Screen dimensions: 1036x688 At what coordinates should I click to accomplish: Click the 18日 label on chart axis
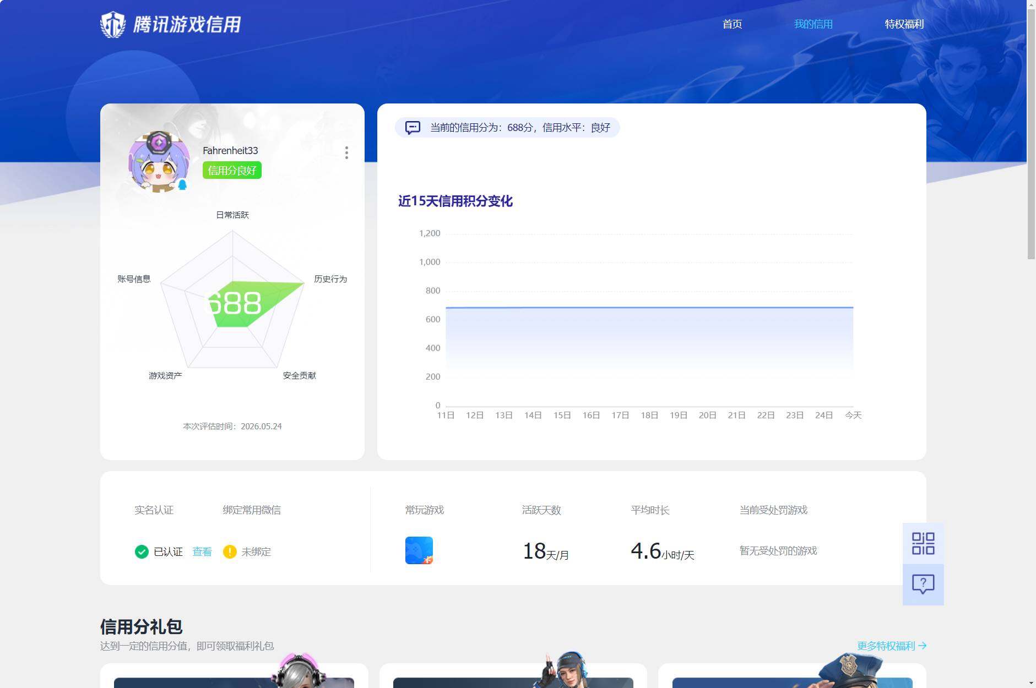[x=649, y=415]
